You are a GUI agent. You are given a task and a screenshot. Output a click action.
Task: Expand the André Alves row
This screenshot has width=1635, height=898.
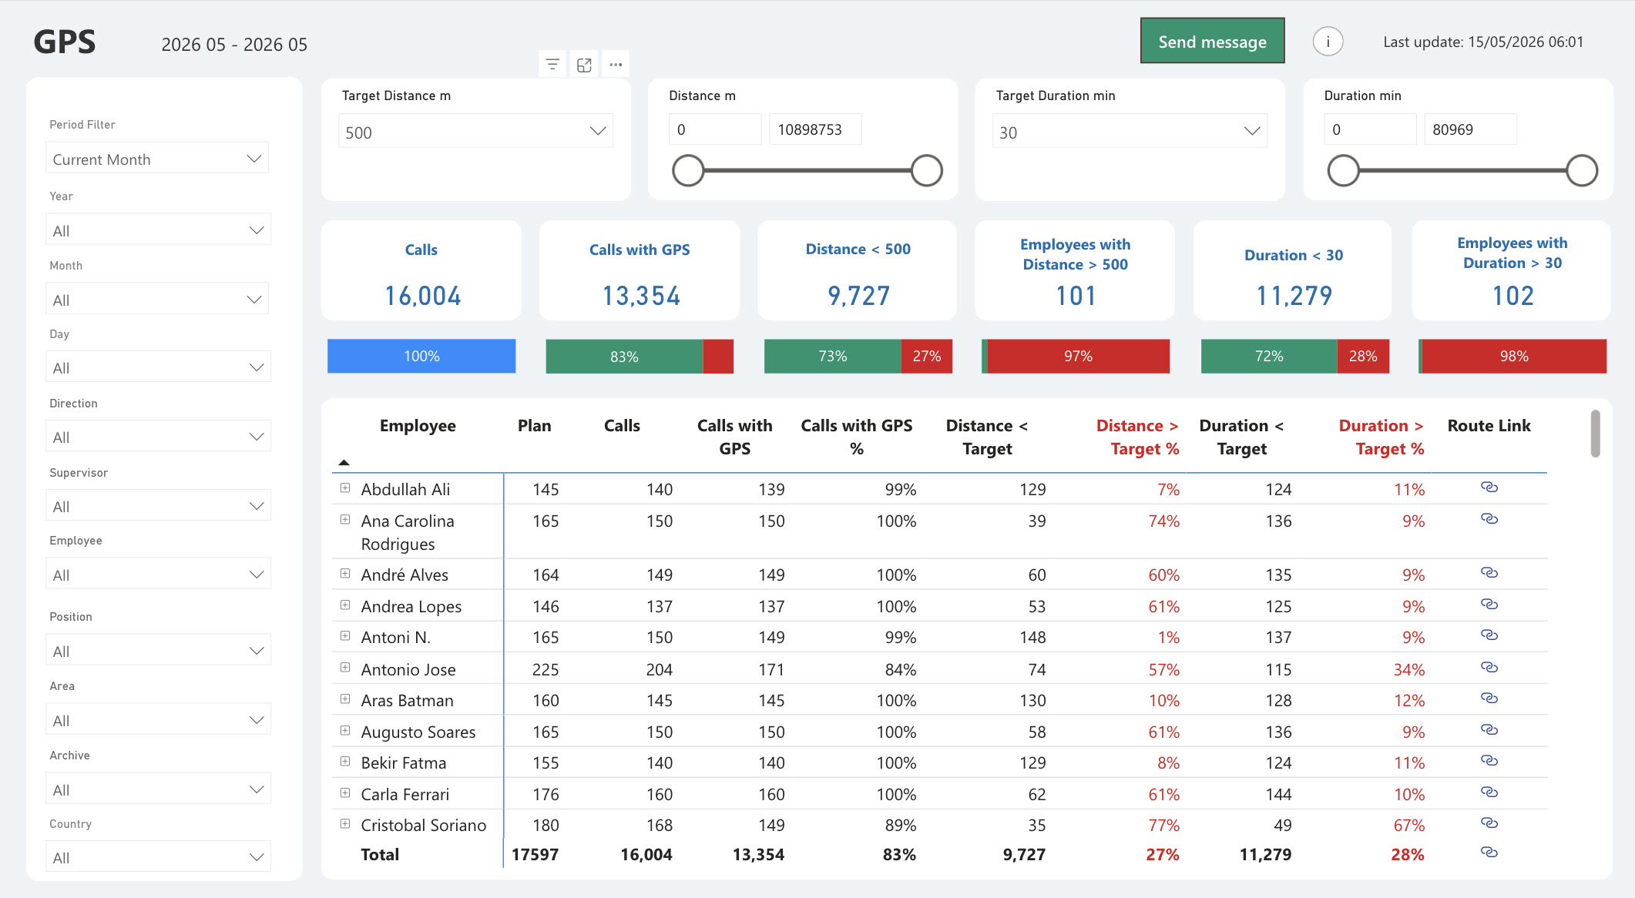[345, 573]
